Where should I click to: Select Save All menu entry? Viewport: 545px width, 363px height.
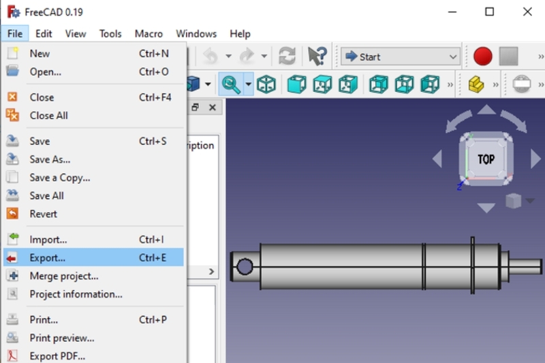coord(93,195)
